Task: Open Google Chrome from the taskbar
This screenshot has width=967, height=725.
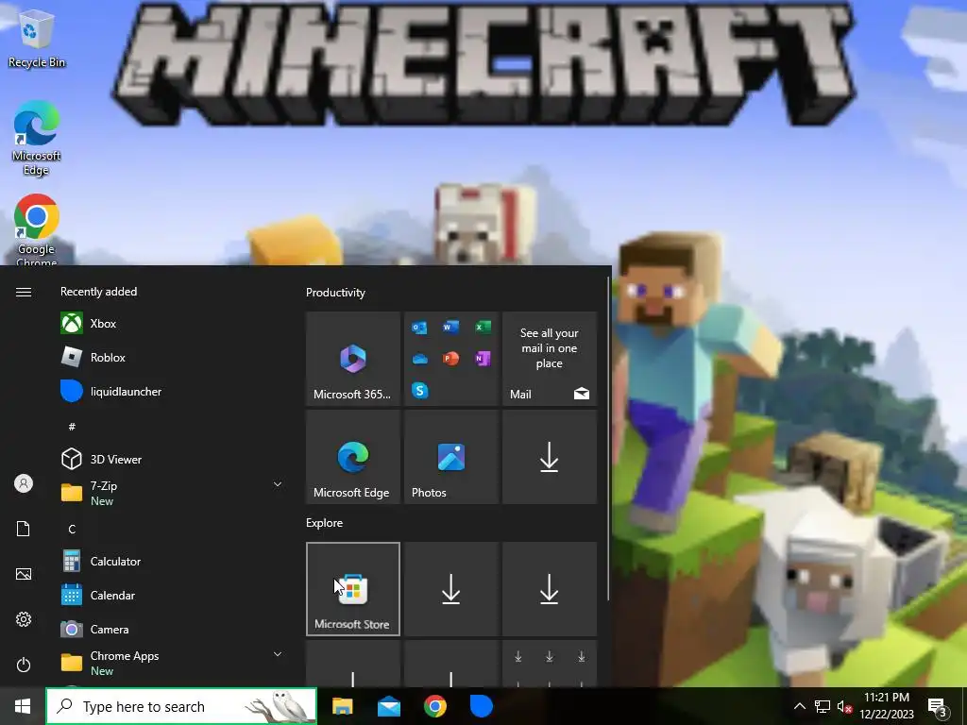Action: pyautogui.click(x=434, y=706)
